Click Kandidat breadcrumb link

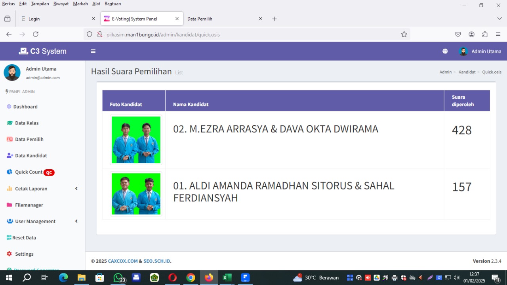tap(467, 72)
